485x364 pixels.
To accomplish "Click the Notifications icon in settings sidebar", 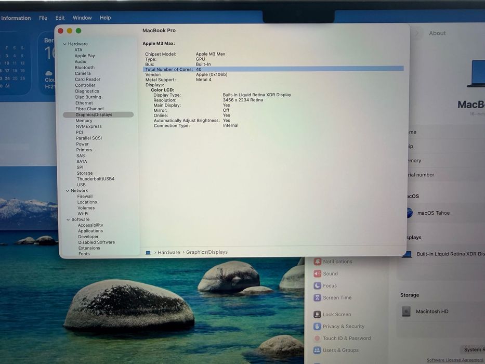I will 317,262.
